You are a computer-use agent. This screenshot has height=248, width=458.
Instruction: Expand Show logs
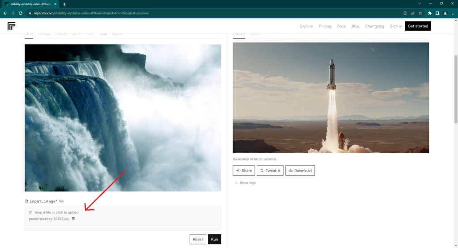click(246, 183)
